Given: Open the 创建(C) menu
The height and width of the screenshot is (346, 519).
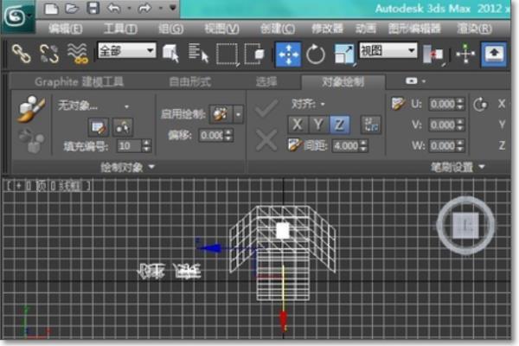Looking at the screenshot, I should pos(278,29).
